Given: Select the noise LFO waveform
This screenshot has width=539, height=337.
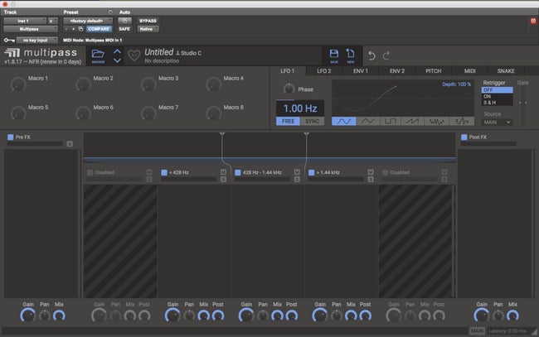Looking at the screenshot, I should [436, 121].
